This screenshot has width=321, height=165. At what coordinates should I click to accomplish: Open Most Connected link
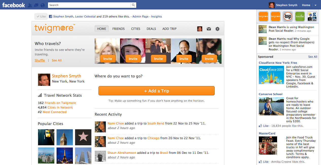[55, 112]
